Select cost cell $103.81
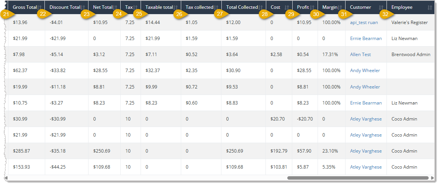 [279, 167]
